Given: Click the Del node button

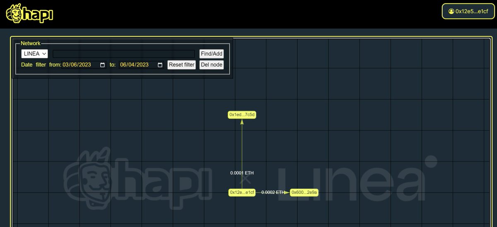Looking at the screenshot, I should 212,65.
